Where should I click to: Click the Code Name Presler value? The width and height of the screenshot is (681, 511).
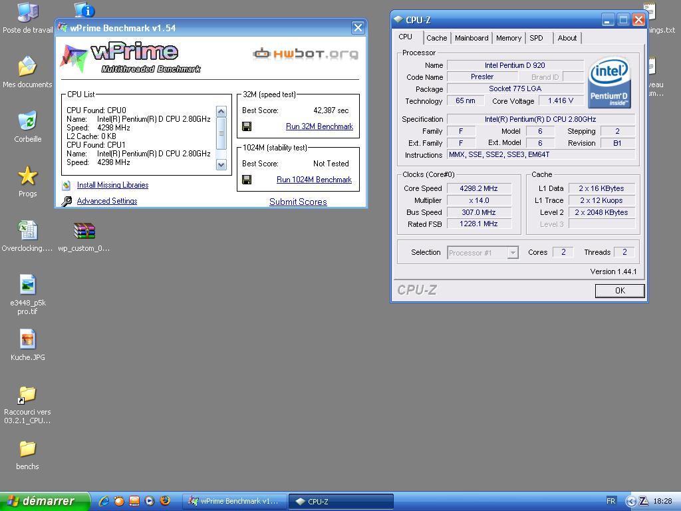(x=482, y=77)
